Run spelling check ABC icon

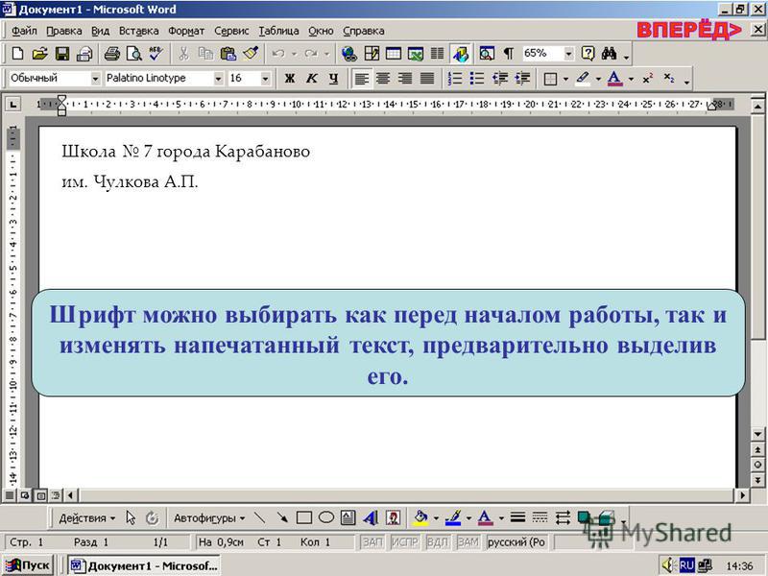tap(156, 54)
